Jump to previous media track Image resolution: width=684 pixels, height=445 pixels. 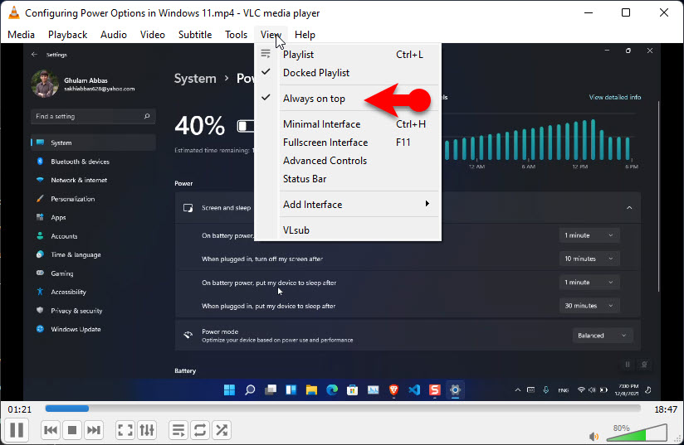pyautogui.click(x=51, y=430)
